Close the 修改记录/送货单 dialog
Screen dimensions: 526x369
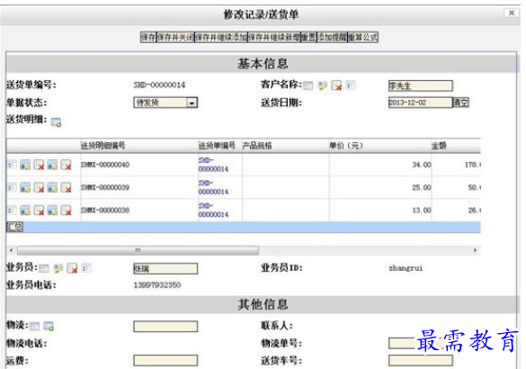pyautogui.click(x=512, y=13)
